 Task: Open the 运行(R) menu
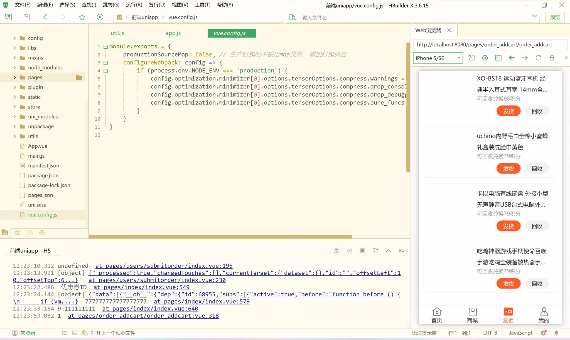(134, 5)
